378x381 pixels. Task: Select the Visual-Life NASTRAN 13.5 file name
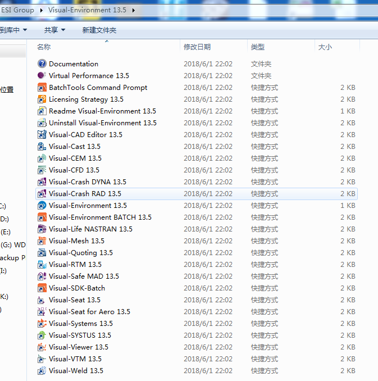pyautogui.click(x=90, y=229)
